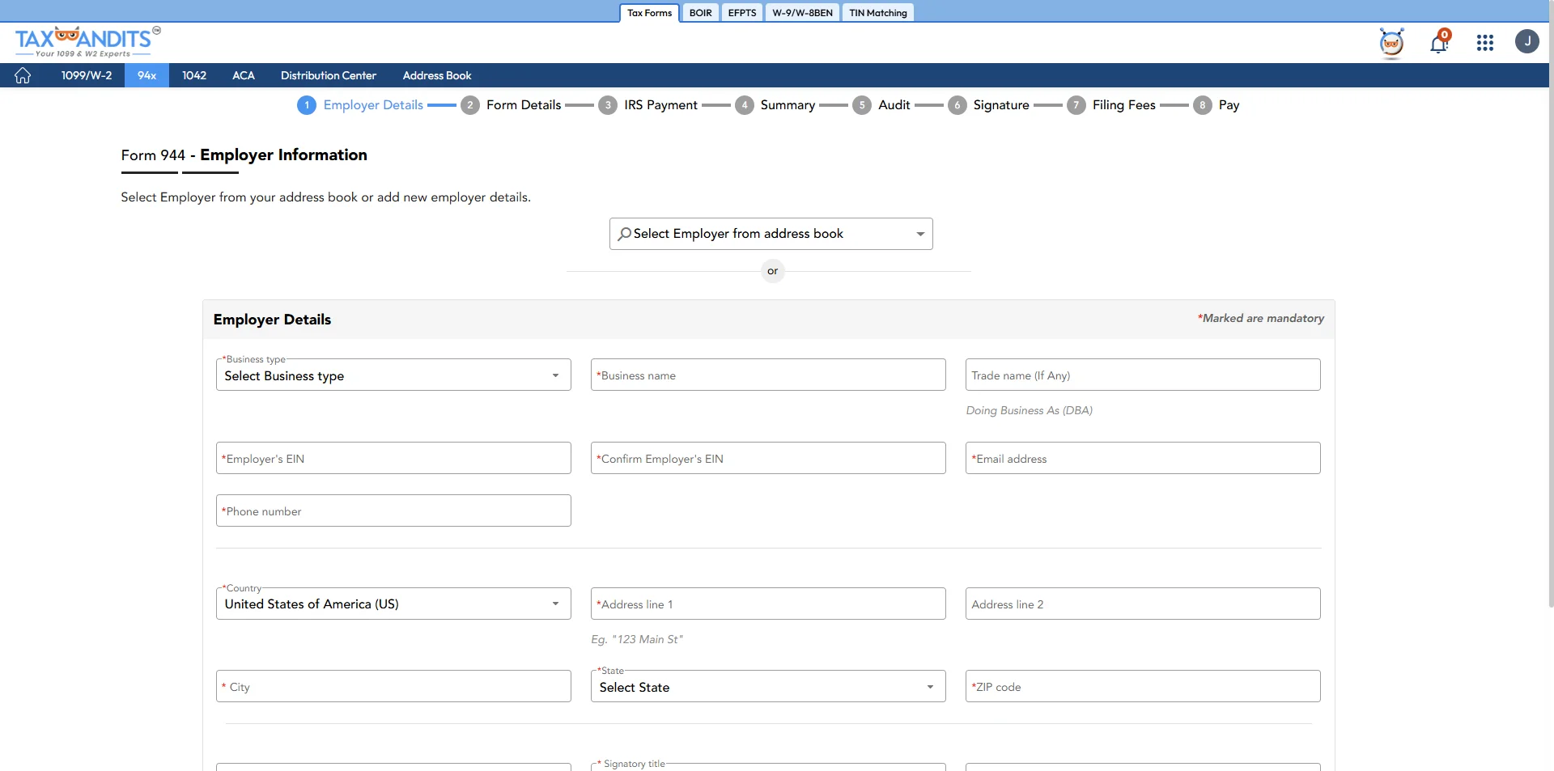Click the Email address field
Viewport: 1554px width, 771px height.
pos(1143,458)
